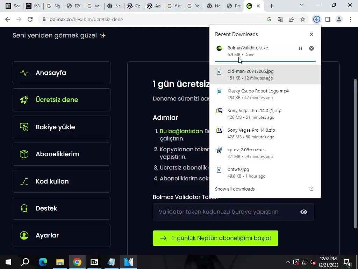Switch to the 'Sig' Google tab
The width and height of the screenshot is (358, 269).
click(x=53, y=6)
